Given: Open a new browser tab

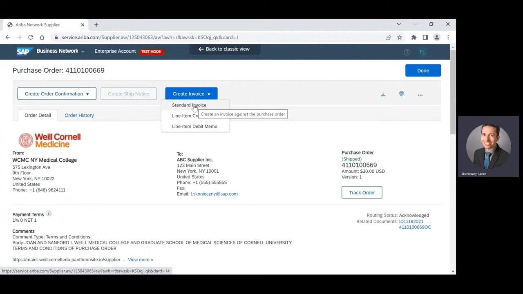Looking at the screenshot, I should tap(96, 24).
